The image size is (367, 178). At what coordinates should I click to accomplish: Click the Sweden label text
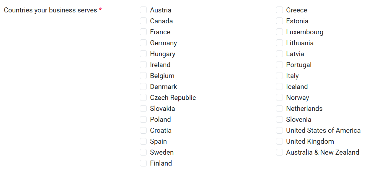point(162,152)
